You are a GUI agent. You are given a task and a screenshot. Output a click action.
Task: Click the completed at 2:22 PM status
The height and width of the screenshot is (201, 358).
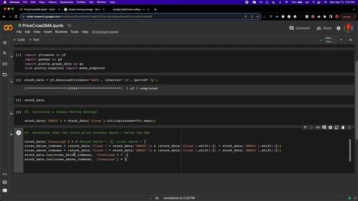(x=179, y=198)
